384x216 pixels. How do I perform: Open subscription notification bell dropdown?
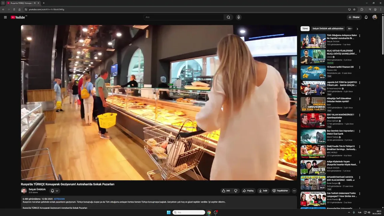[x=54, y=191]
